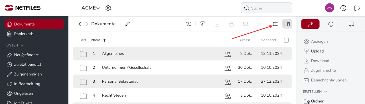365x104 pixels.
Task: Switch to list view icon
Action: click(x=275, y=24)
